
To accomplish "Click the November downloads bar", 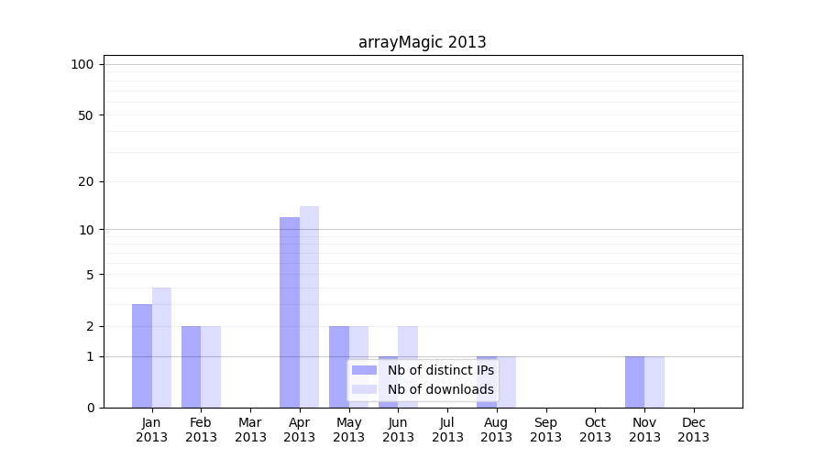I will coord(654,382).
